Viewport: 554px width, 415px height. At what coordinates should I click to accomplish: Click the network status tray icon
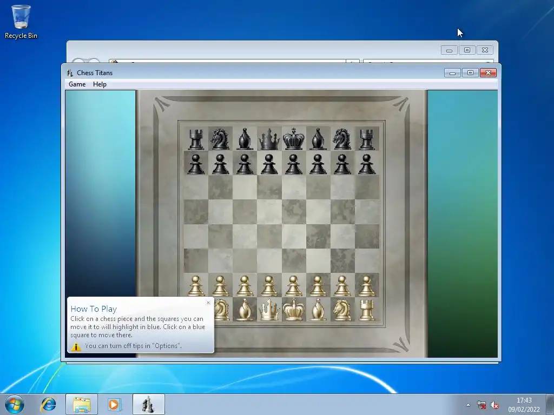(481, 405)
